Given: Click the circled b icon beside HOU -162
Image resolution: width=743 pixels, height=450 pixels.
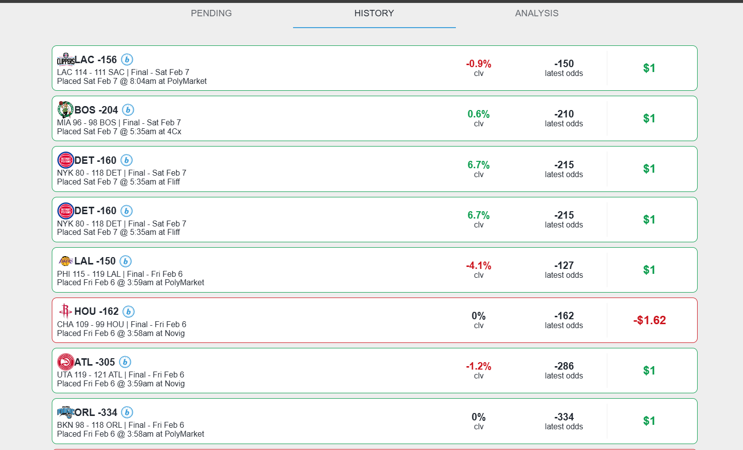Looking at the screenshot, I should tap(129, 311).
